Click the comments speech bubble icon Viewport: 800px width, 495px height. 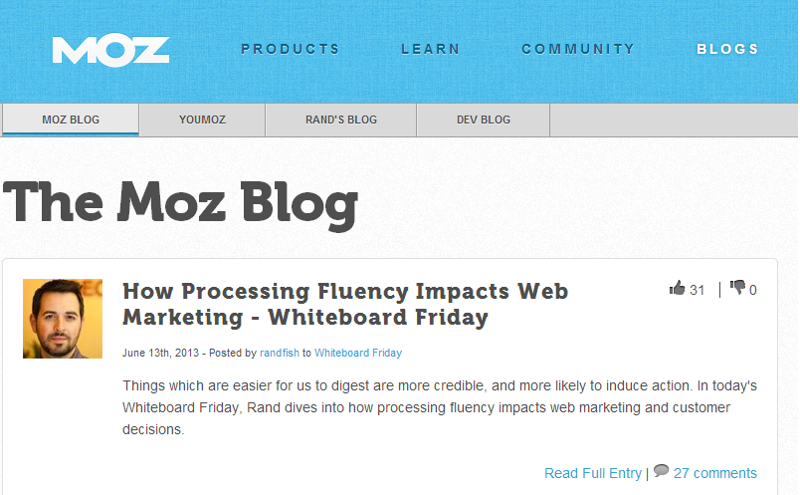(x=662, y=470)
